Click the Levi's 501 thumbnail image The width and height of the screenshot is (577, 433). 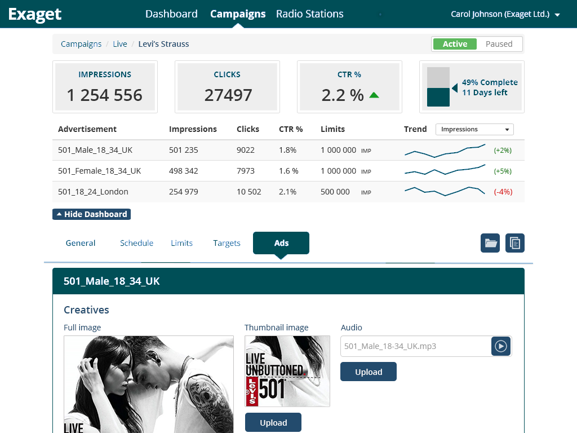pos(287,371)
